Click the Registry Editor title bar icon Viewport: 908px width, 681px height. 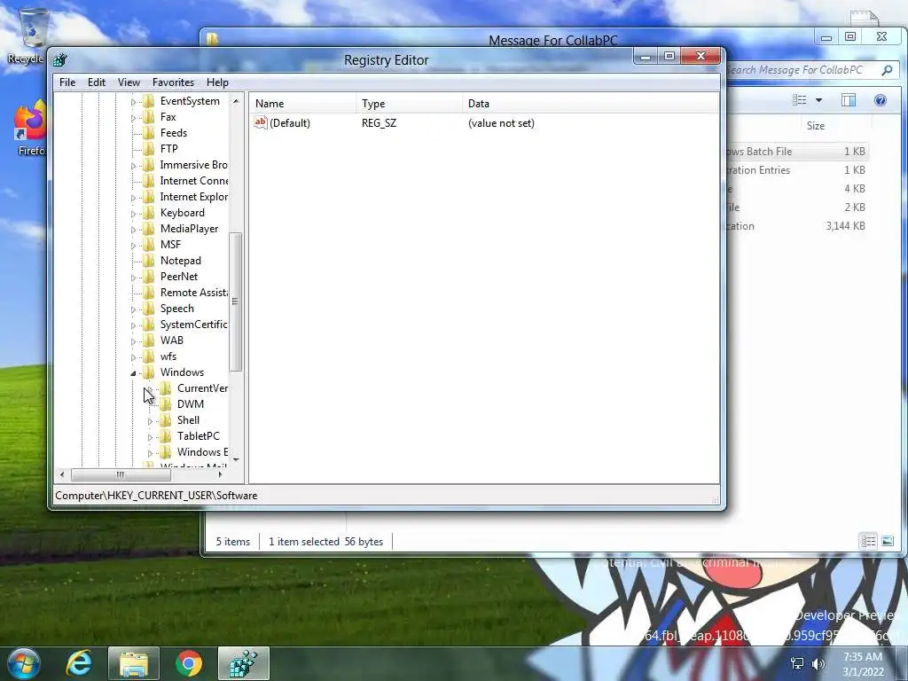(60, 59)
